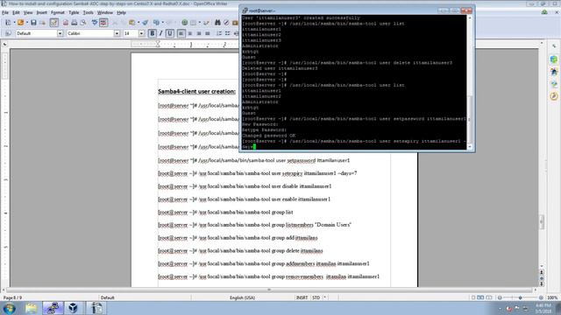
Task: Open File Explorer from the taskbar
Action: point(32,308)
